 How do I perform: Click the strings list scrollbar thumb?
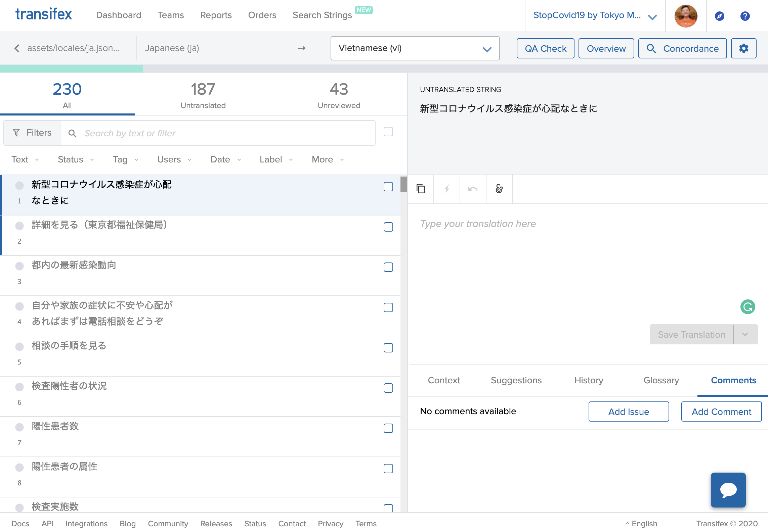tap(403, 184)
